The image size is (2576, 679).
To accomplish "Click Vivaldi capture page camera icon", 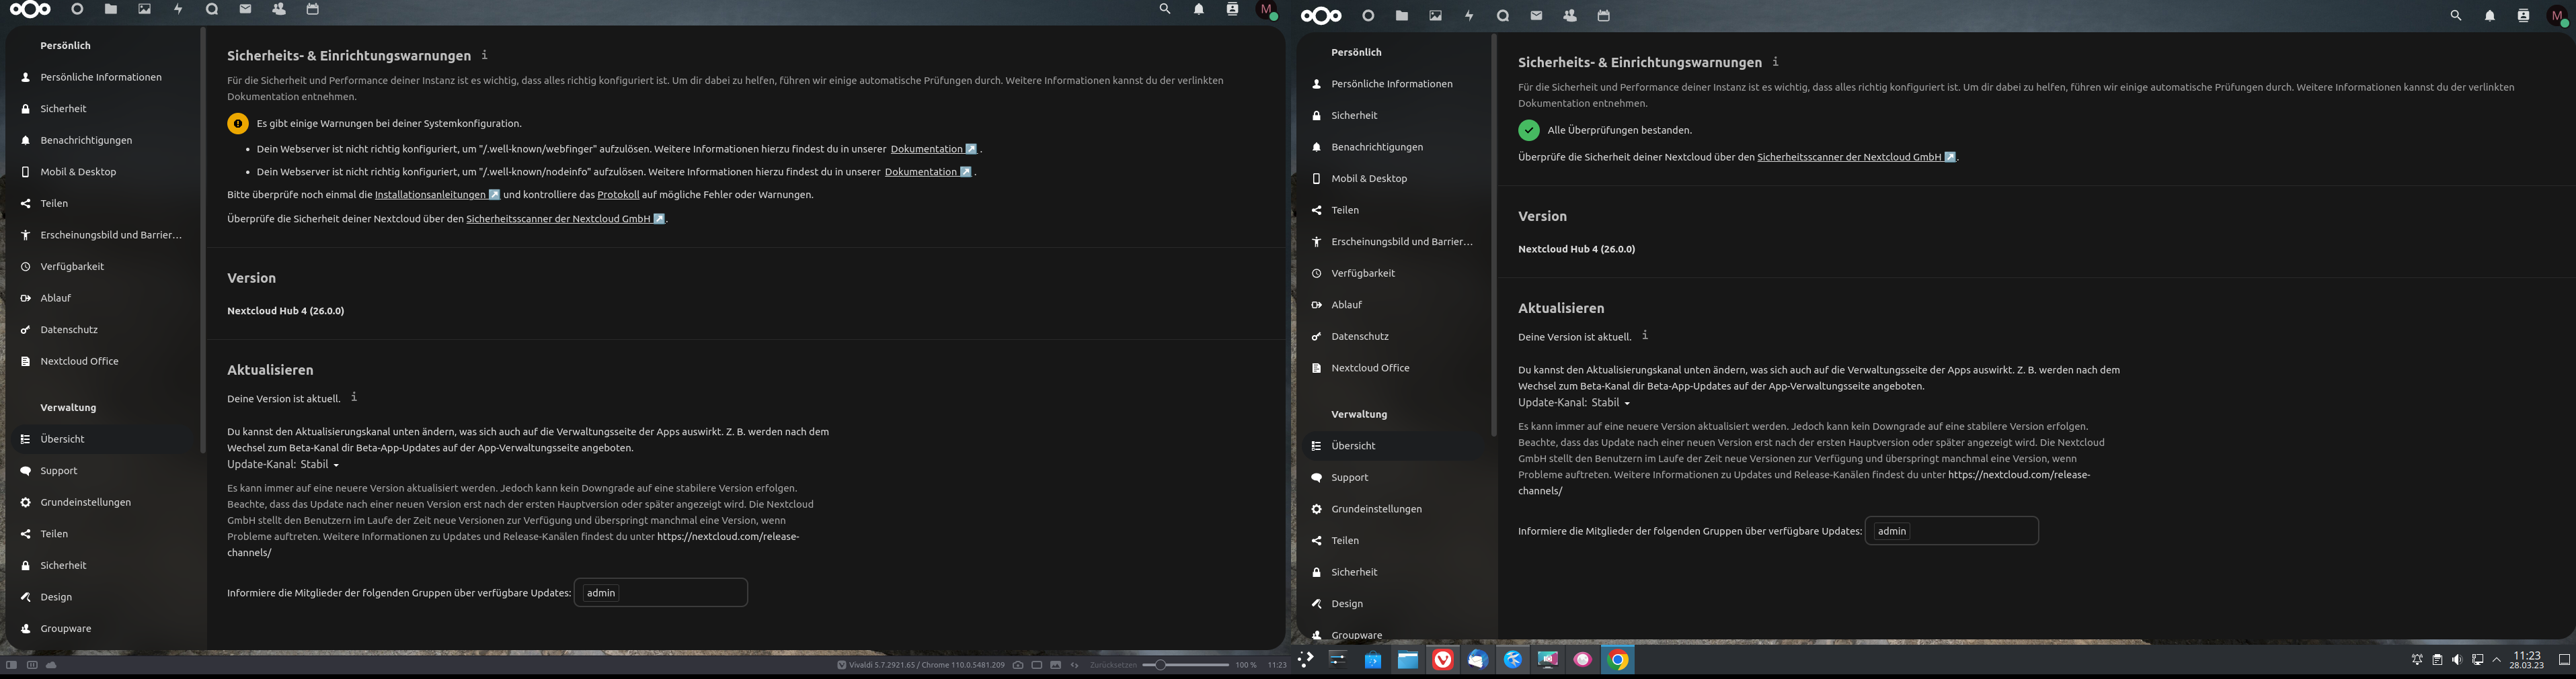I will click(x=1018, y=665).
